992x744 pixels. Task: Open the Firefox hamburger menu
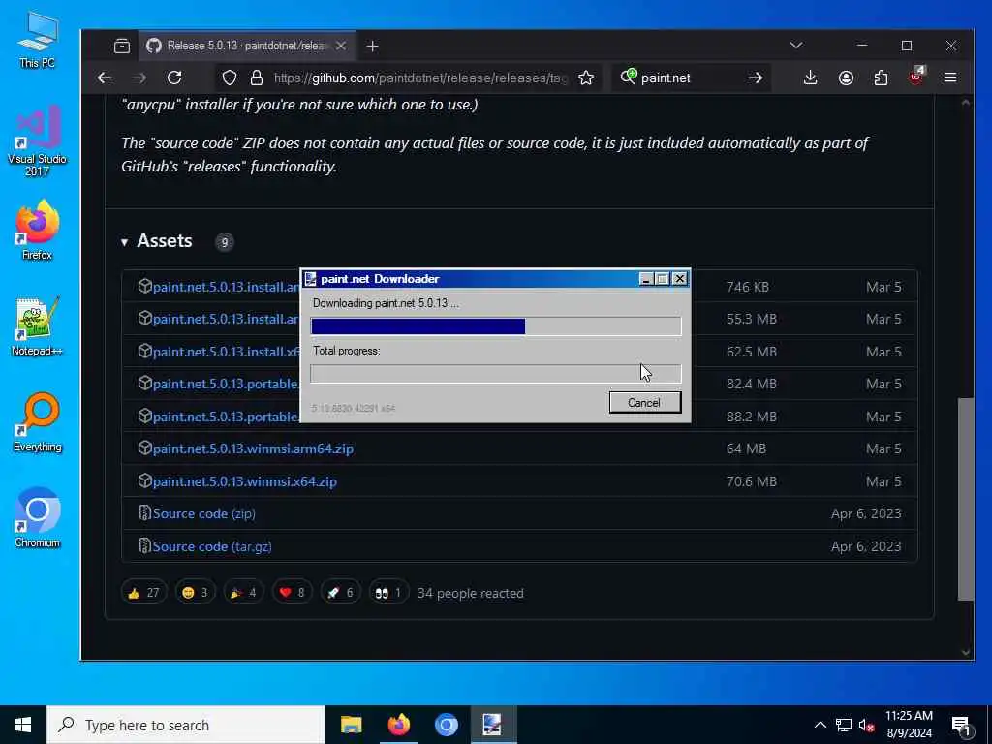click(x=950, y=77)
